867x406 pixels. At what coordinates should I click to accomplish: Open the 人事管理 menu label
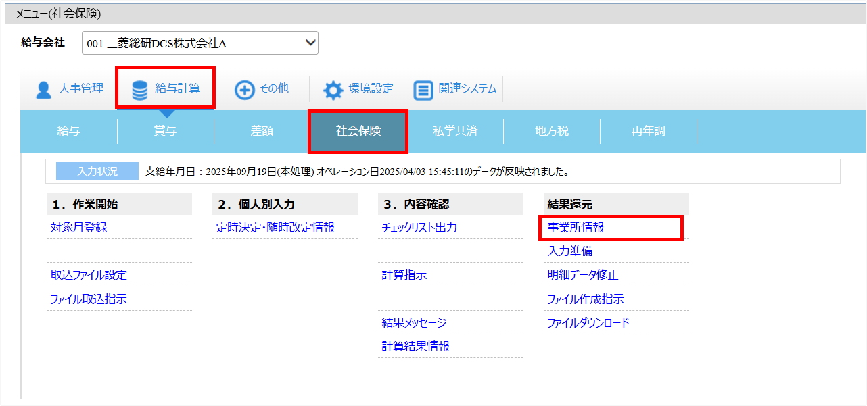(x=81, y=88)
